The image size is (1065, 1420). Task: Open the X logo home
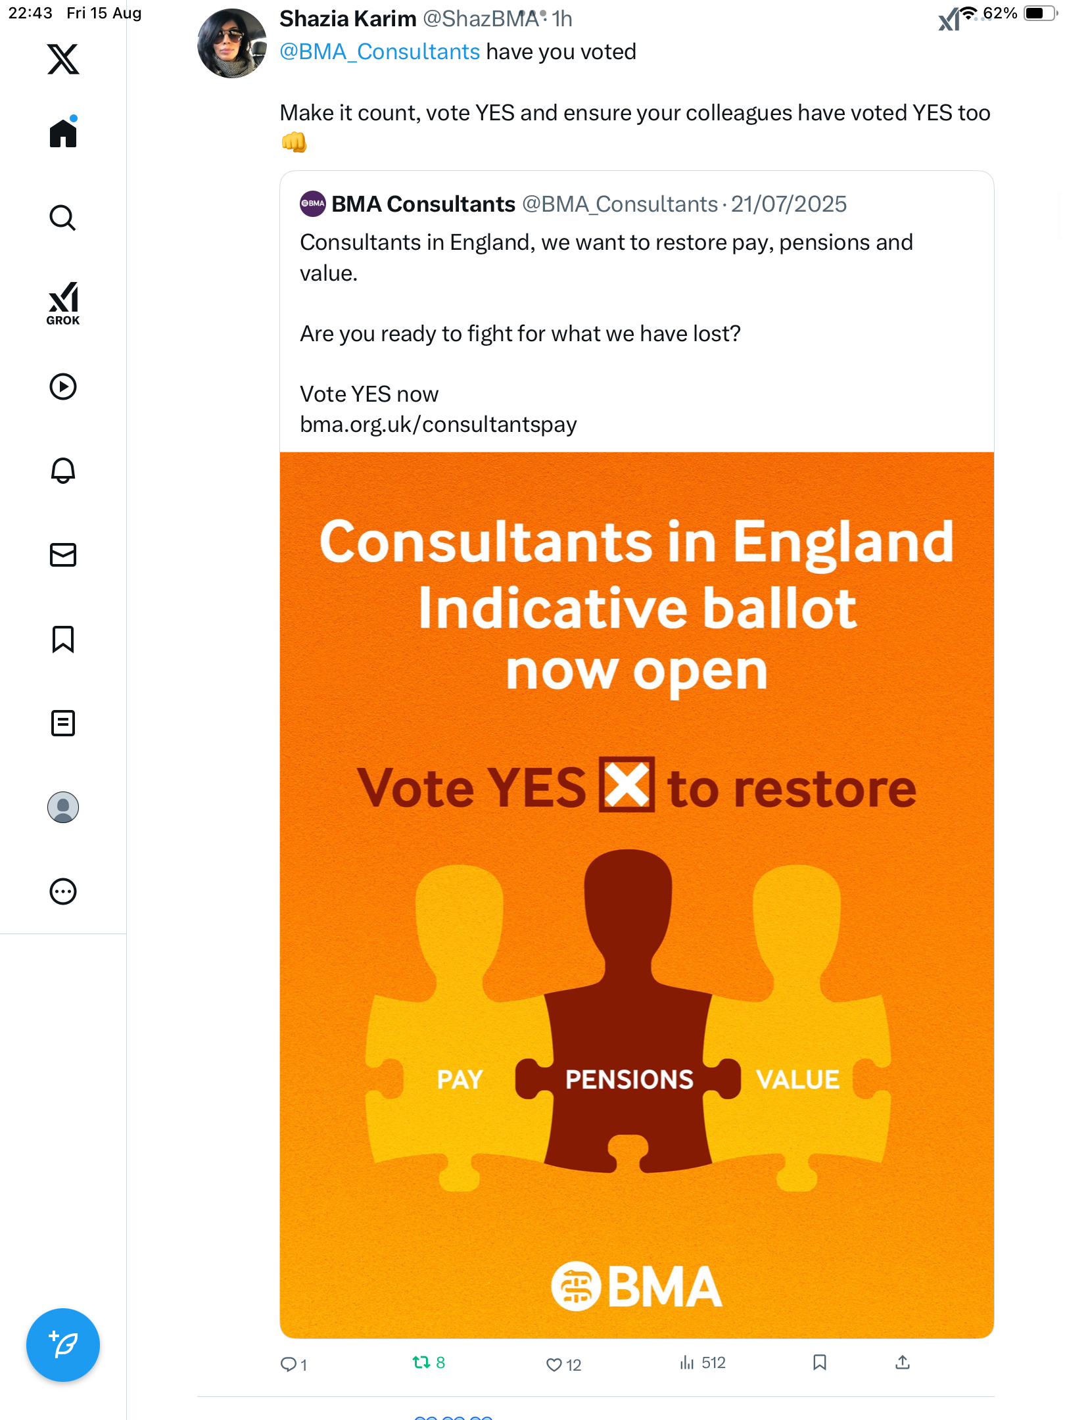pos(63,59)
